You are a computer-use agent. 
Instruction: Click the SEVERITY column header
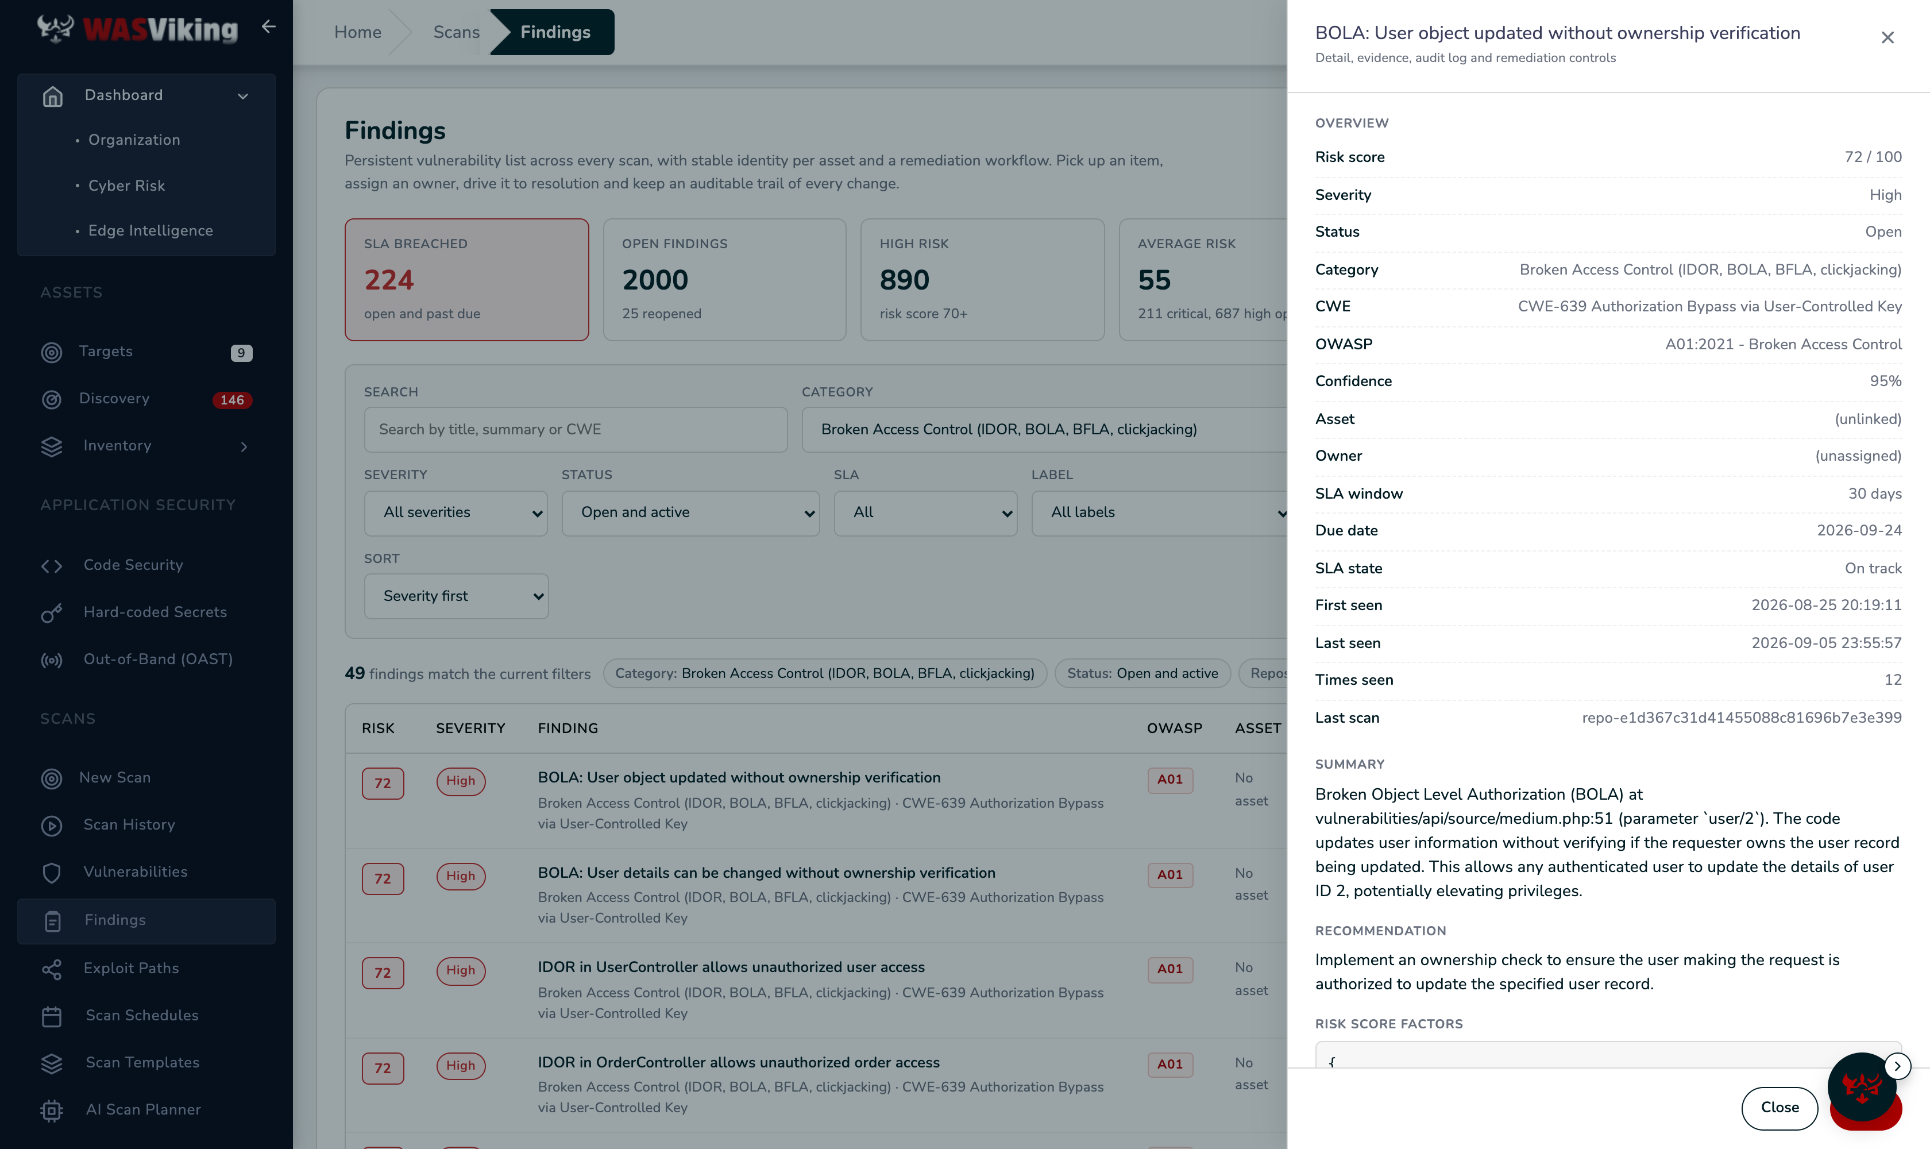point(470,728)
